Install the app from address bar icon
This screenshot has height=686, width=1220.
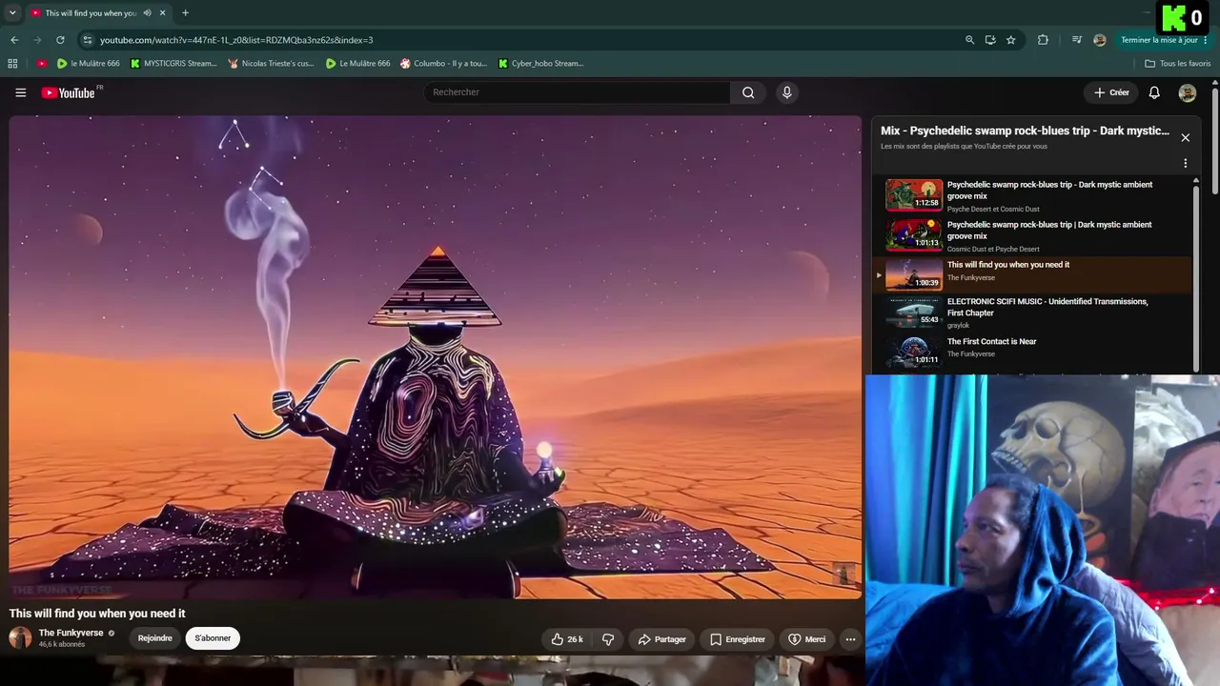[990, 40]
